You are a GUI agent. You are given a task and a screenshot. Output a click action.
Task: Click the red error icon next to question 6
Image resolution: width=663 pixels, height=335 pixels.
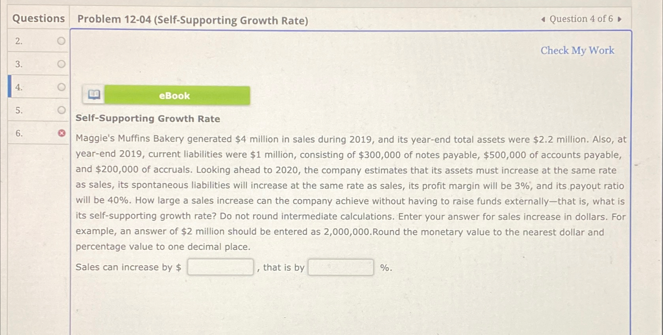click(61, 132)
